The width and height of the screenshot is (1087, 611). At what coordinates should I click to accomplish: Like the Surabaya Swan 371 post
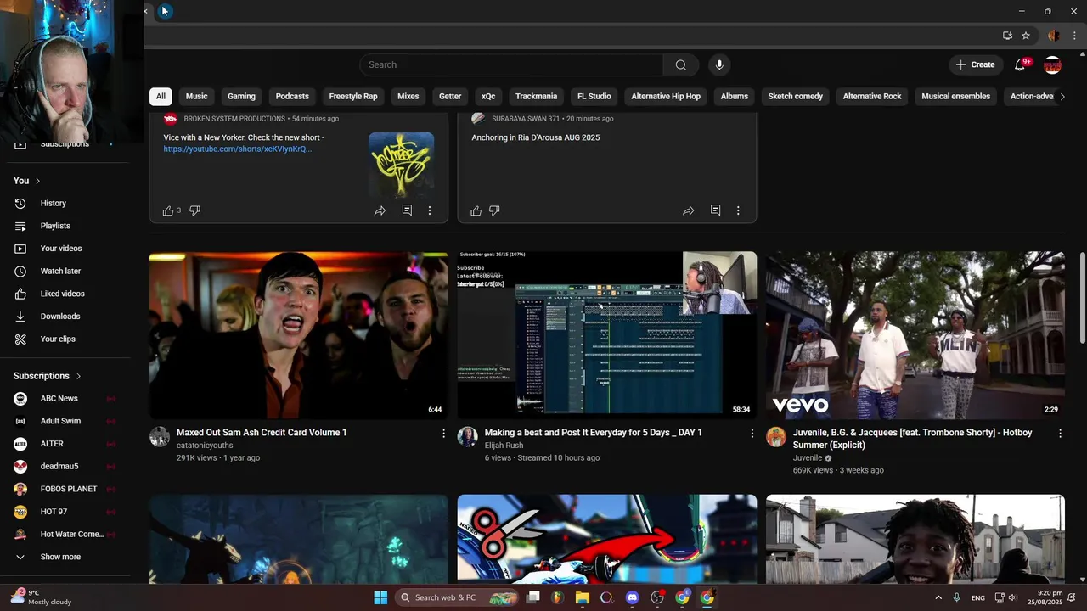click(x=476, y=210)
